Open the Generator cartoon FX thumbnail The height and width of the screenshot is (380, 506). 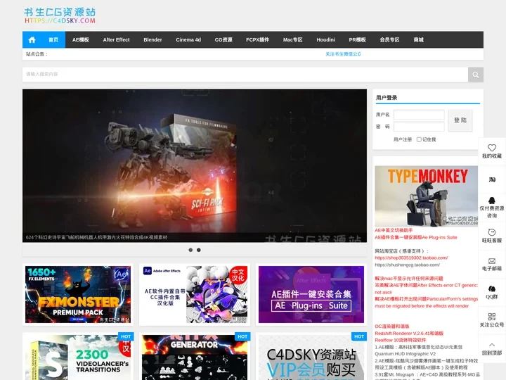coord(195,357)
